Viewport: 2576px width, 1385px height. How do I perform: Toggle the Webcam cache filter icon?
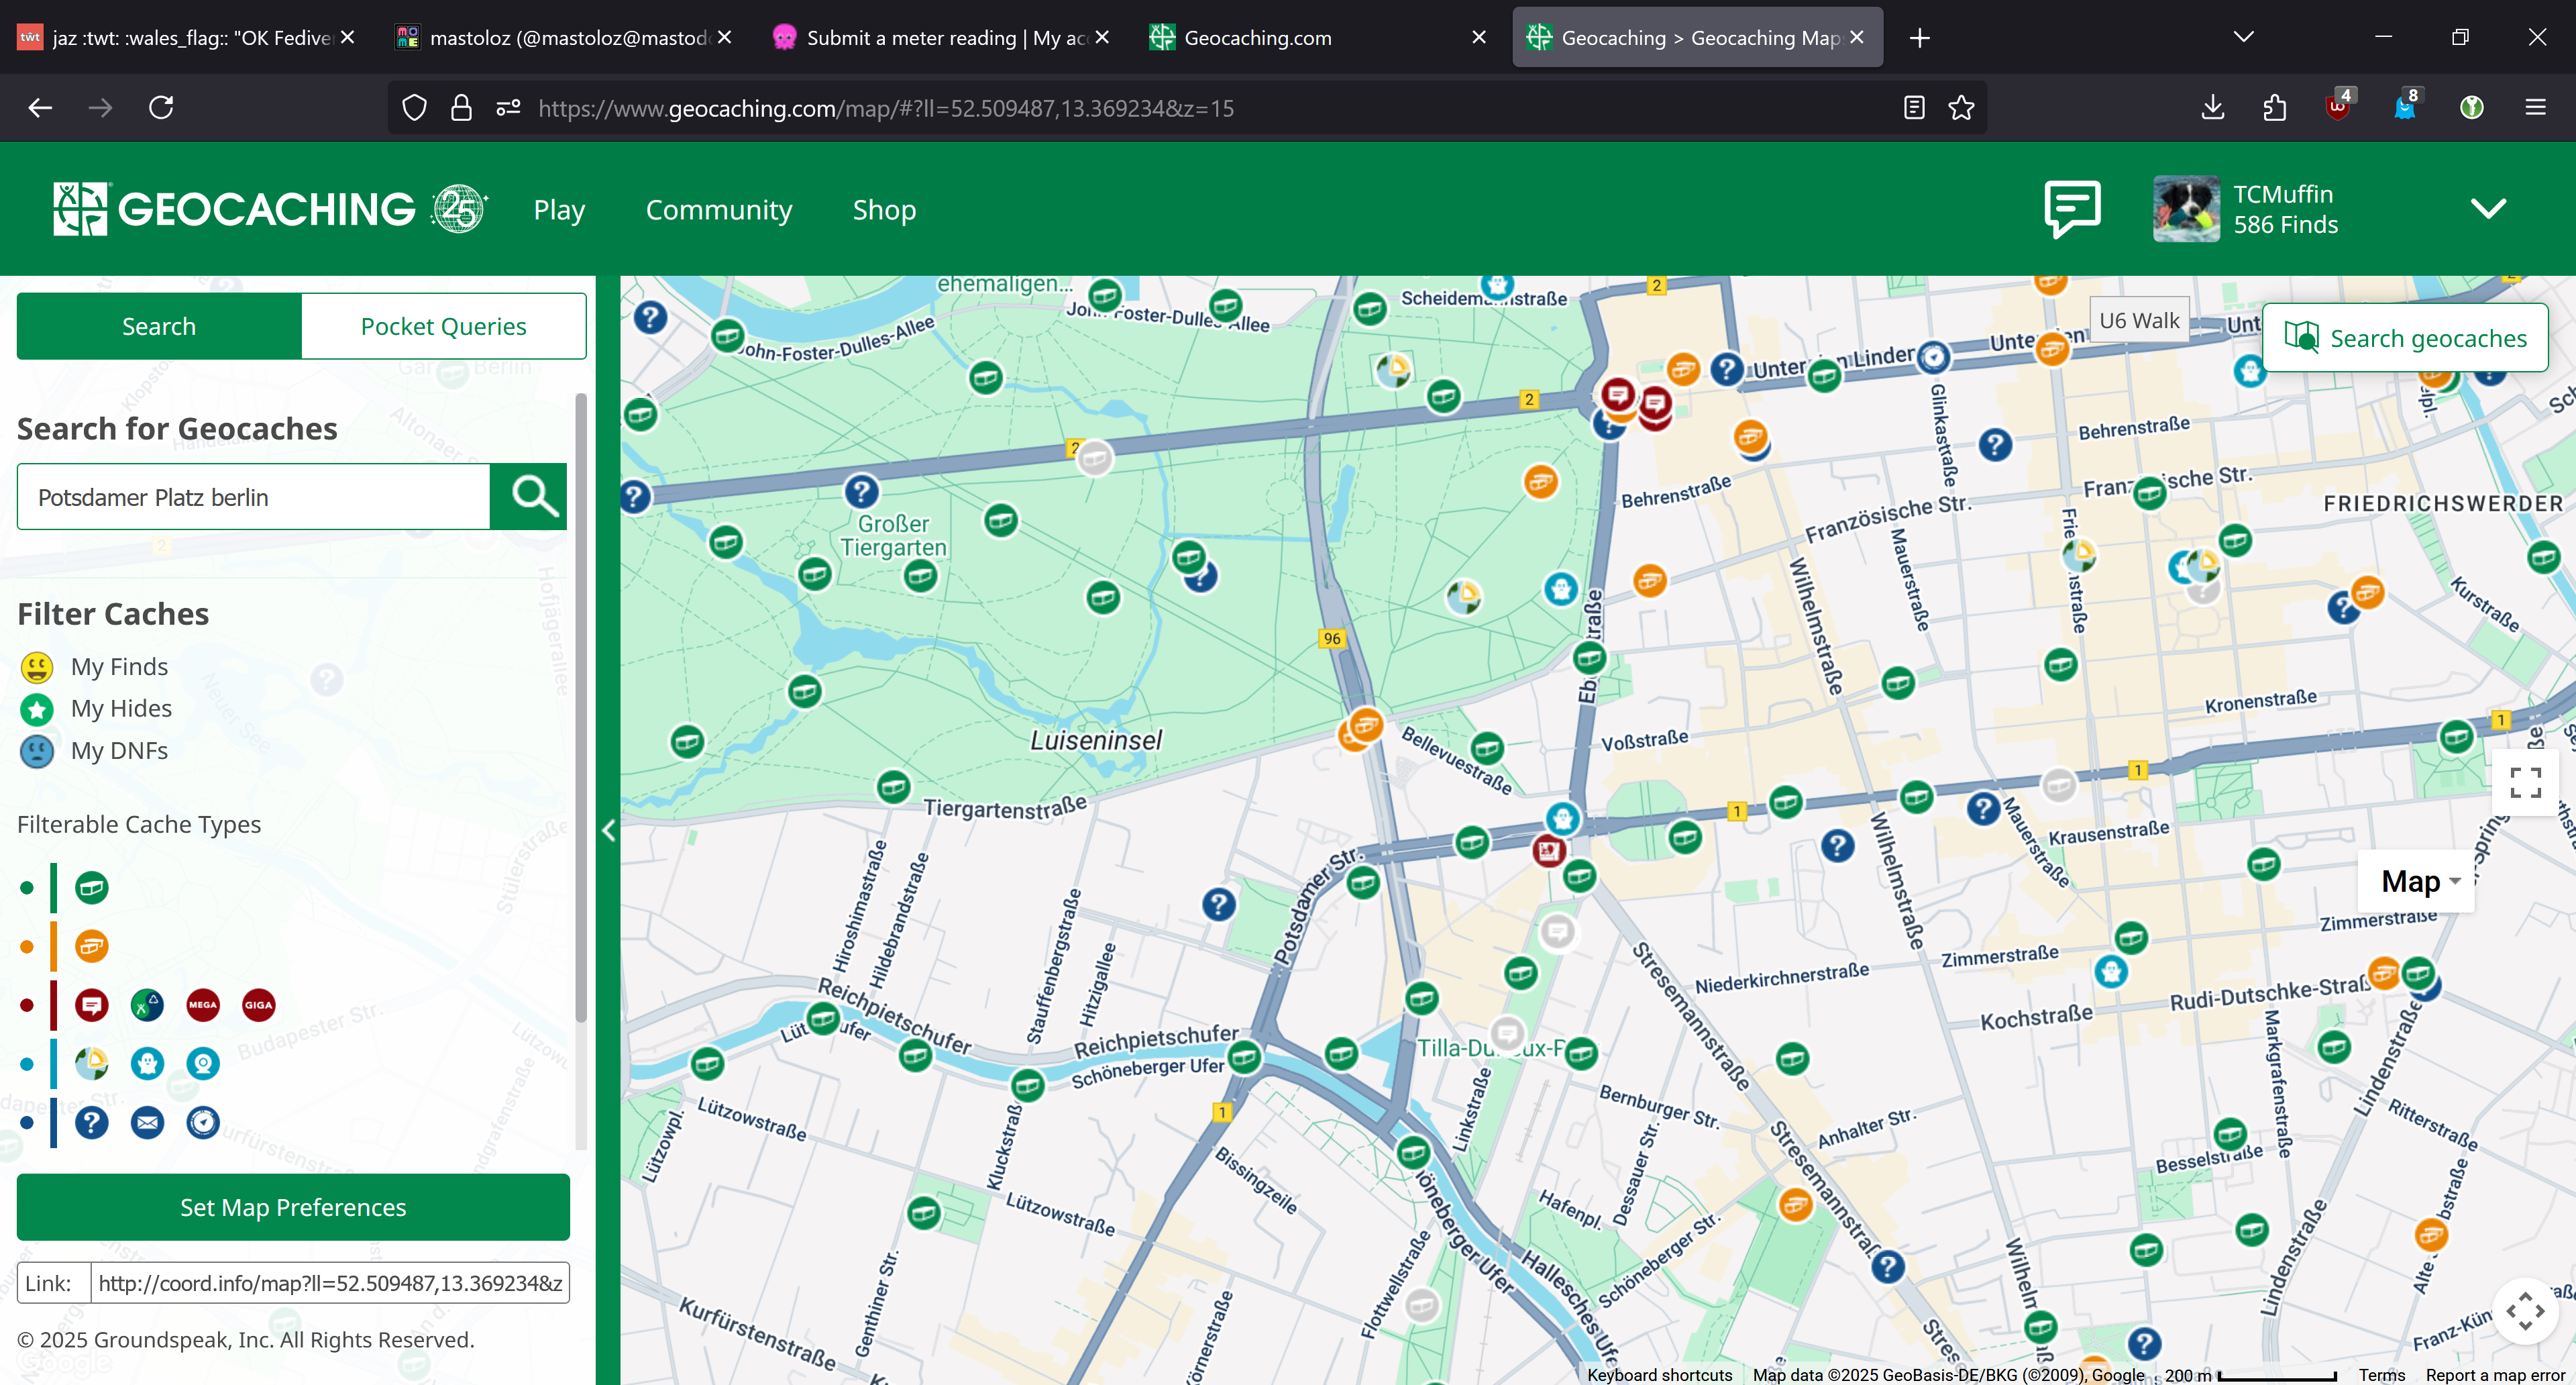tap(203, 1064)
